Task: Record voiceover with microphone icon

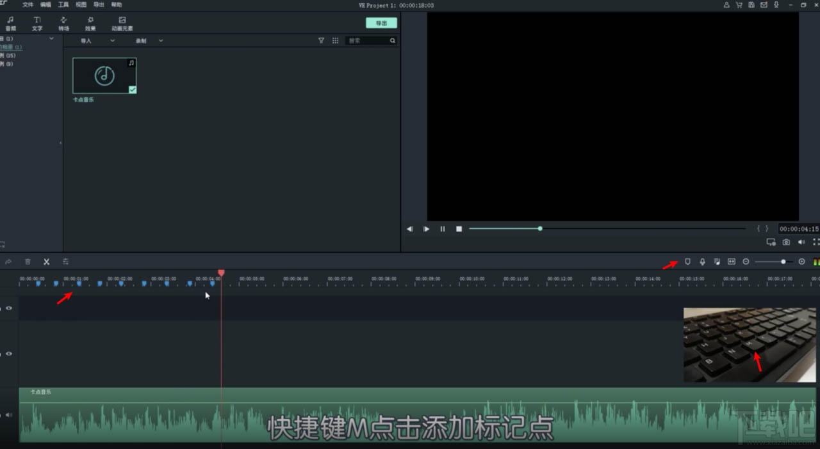Action: tap(702, 262)
